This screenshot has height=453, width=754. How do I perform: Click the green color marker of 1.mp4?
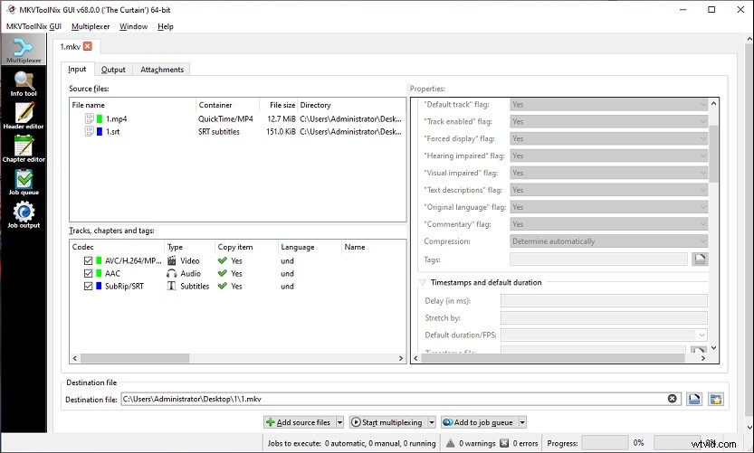tap(100, 118)
